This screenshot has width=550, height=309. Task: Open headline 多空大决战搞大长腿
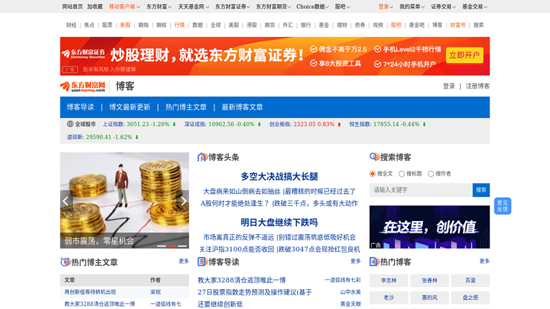[x=279, y=176]
